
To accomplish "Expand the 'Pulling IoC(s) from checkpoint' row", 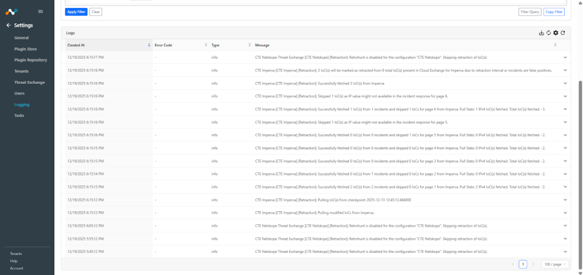I will point(565,200).
